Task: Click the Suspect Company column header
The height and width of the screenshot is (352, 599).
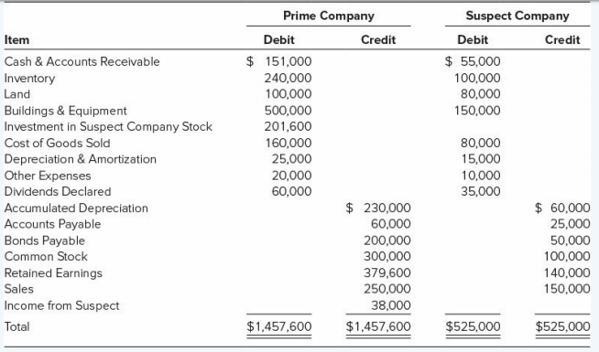Action: [x=517, y=16]
